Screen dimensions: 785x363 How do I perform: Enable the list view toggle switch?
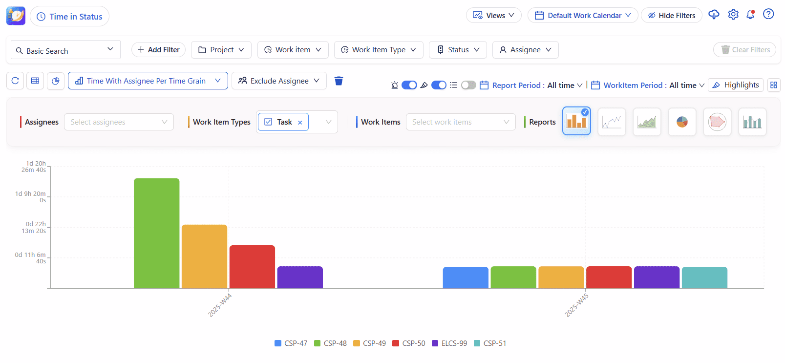468,85
